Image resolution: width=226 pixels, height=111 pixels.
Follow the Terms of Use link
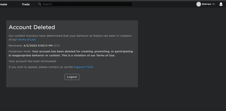(27, 40)
